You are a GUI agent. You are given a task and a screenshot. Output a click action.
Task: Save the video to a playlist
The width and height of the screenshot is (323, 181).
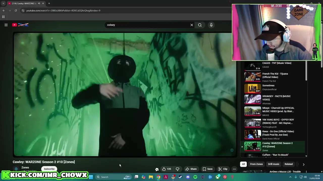click(208, 169)
